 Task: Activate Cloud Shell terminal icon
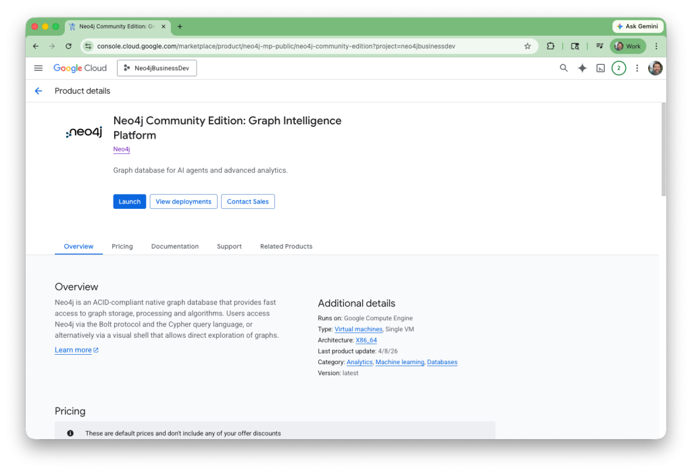point(600,68)
